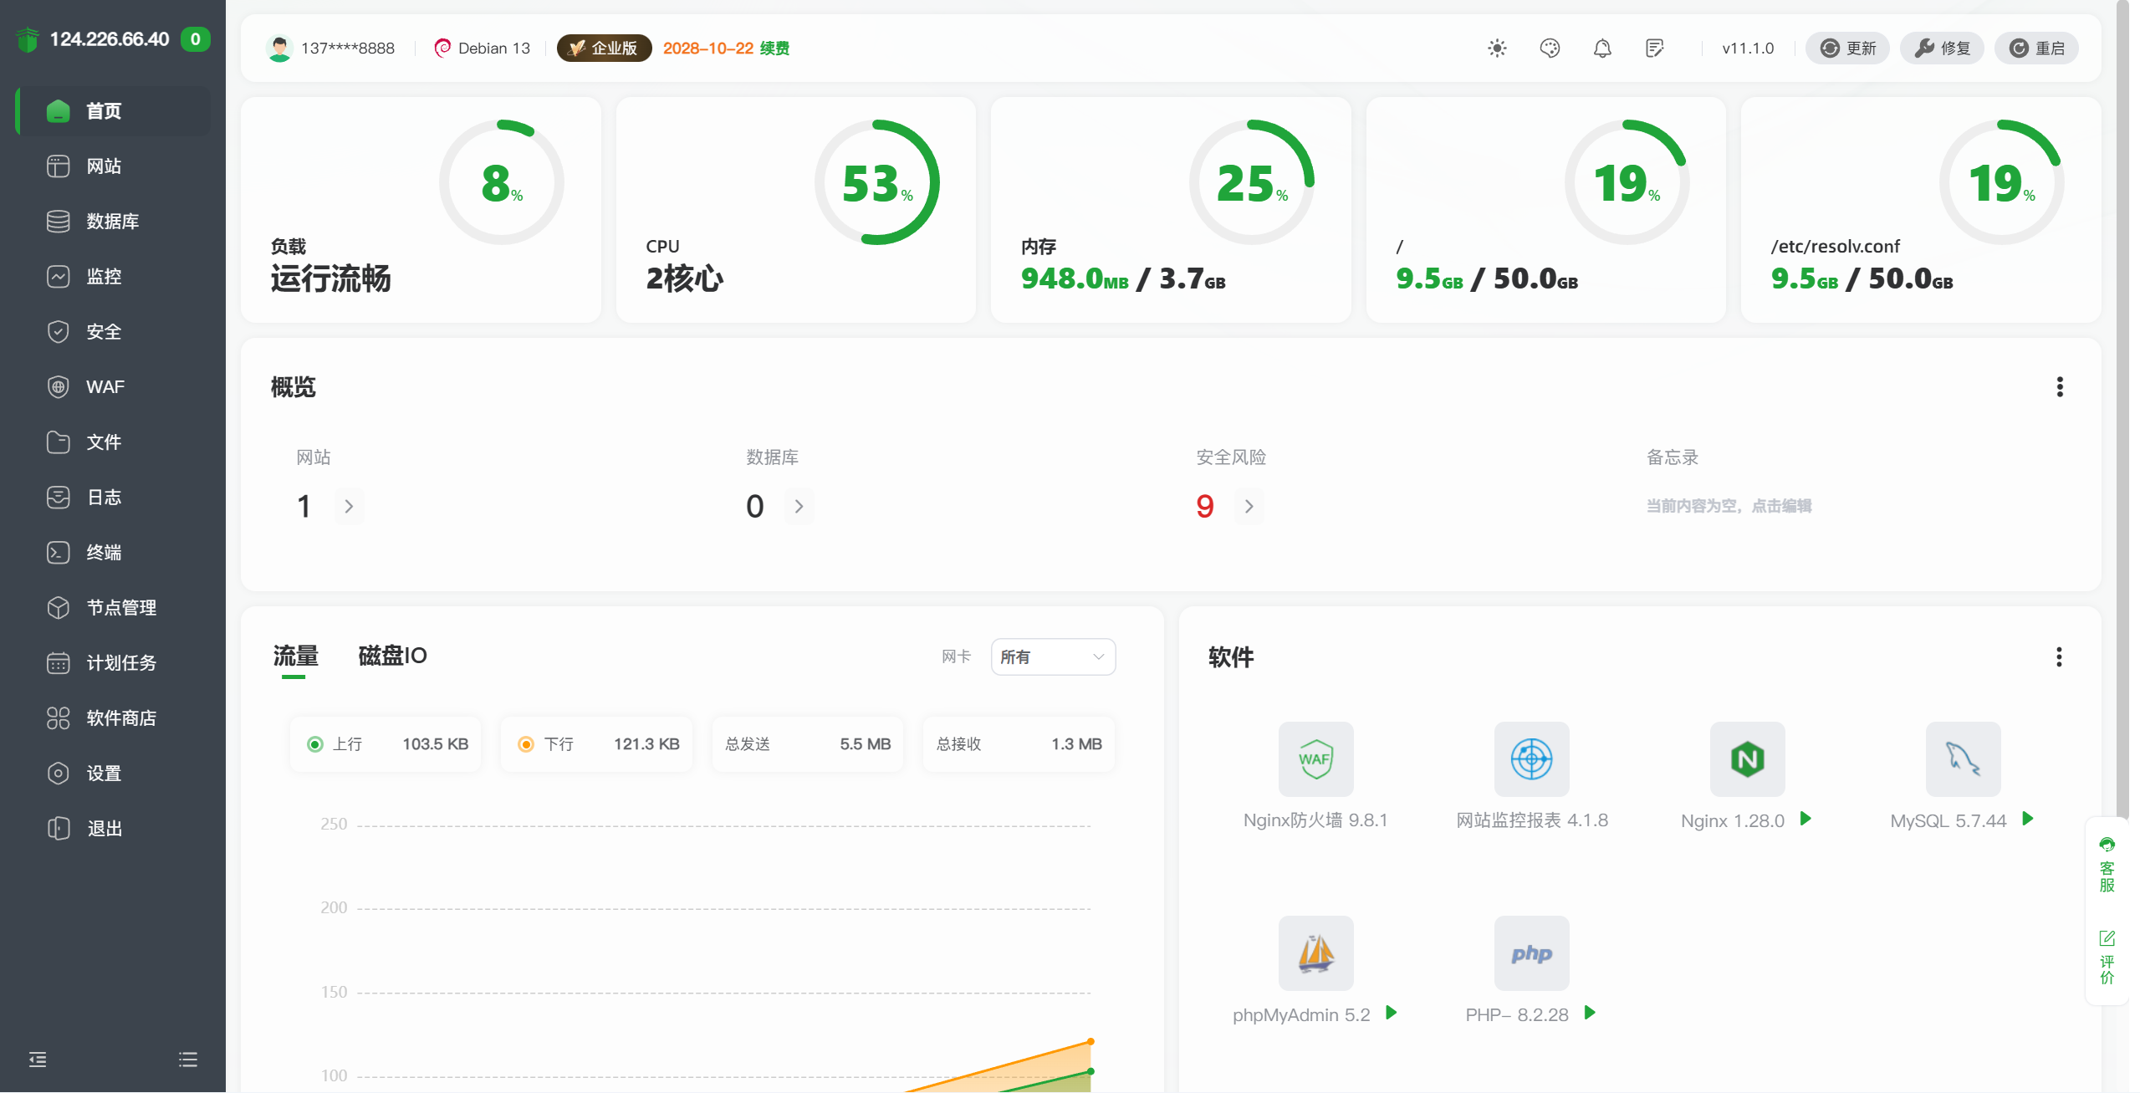The width and height of the screenshot is (2140, 1093).
Task: Open the 概览 panel three-dot menu
Action: pos(2059,386)
